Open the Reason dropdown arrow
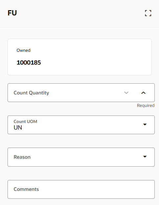 pos(145,157)
